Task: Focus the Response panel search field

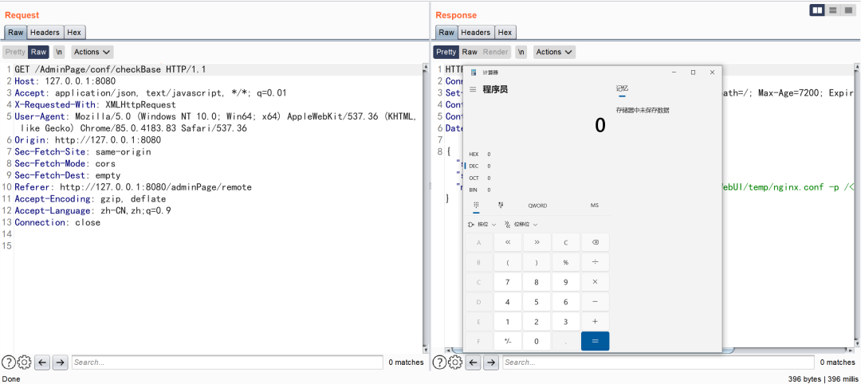Action: point(659,362)
